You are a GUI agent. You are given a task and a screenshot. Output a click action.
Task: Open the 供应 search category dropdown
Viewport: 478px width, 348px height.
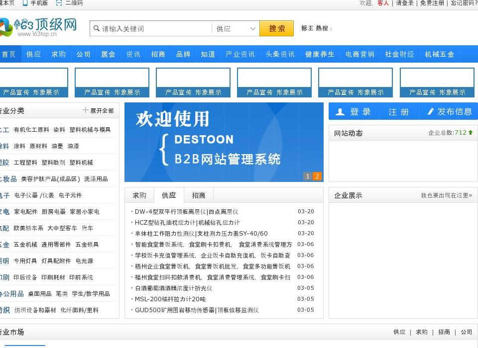236,29
